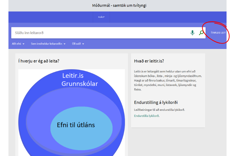Select 'Leitir.is Grunnskólar' label in the diagram
Viewport: 235px width, 156px height.
point(79,80)
